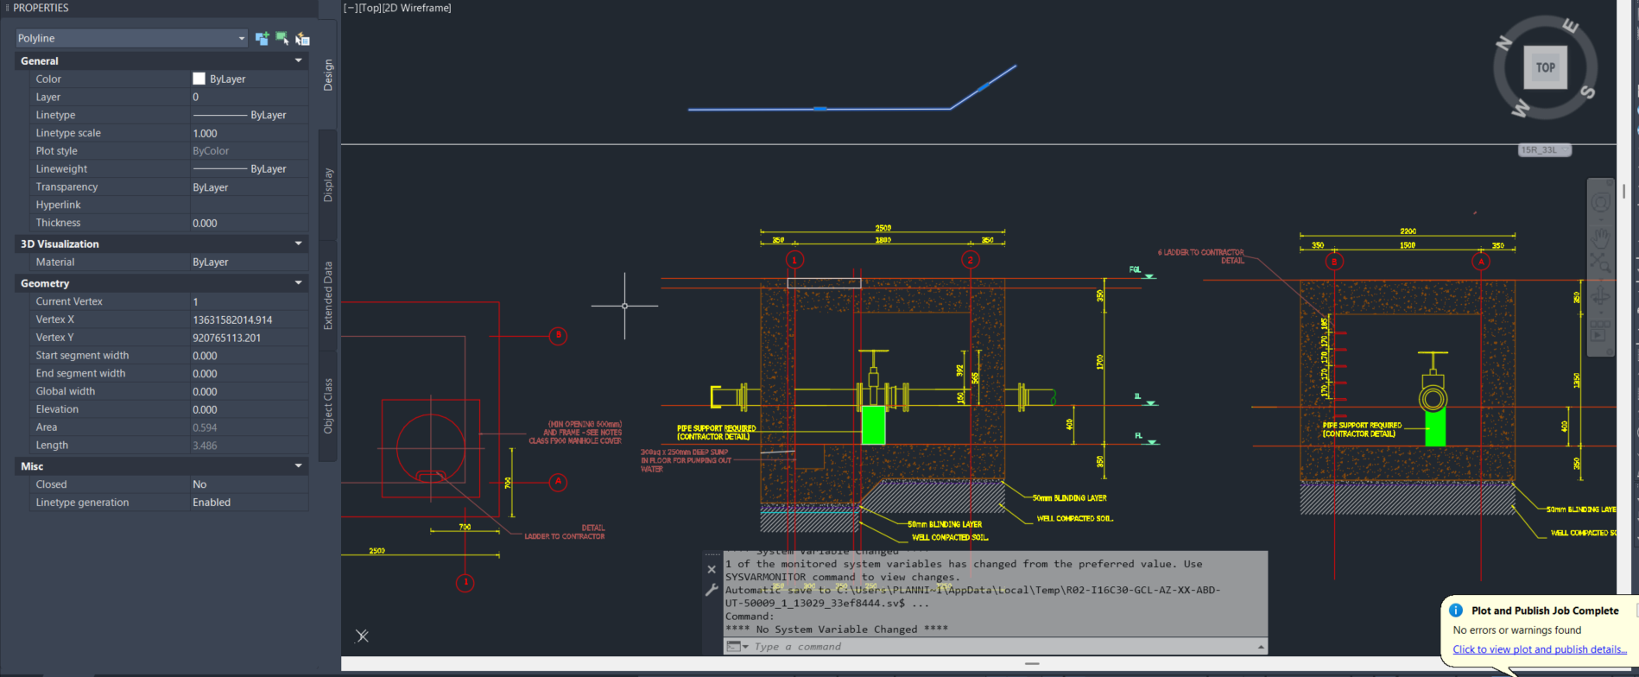Image resolution: width=1639 pixels, height=677 pixels.
Task: Collapse the General properties section
Action: [x=299, y=60]
